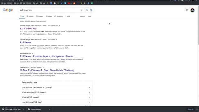
Task: Open options arrow for DJI_0164 download
Action: point(24,109)
